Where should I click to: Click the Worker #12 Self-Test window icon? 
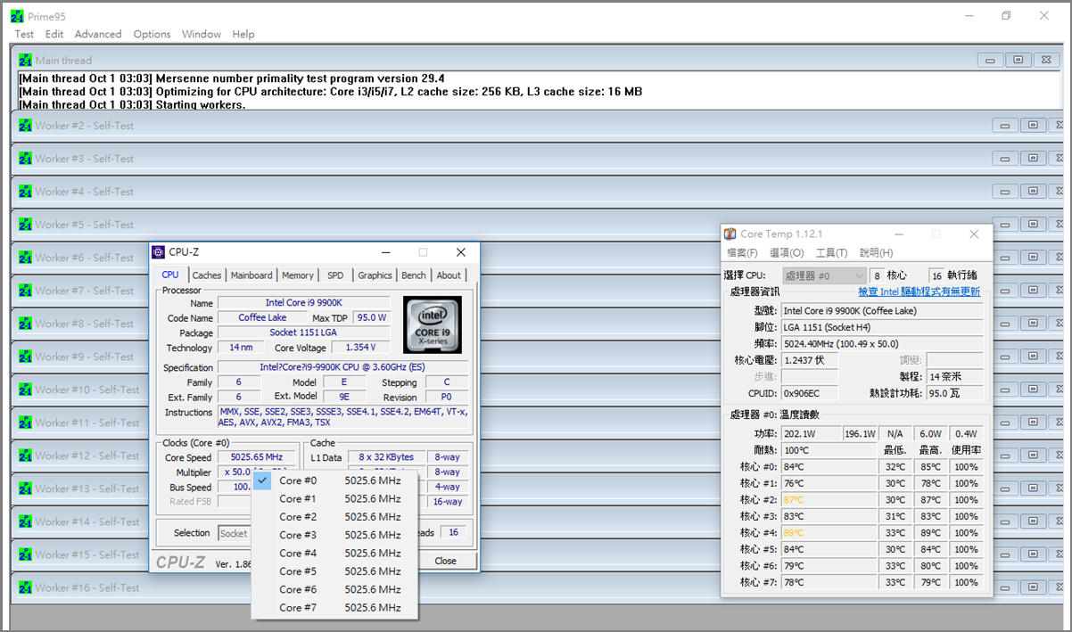click(x=25, y=456)
